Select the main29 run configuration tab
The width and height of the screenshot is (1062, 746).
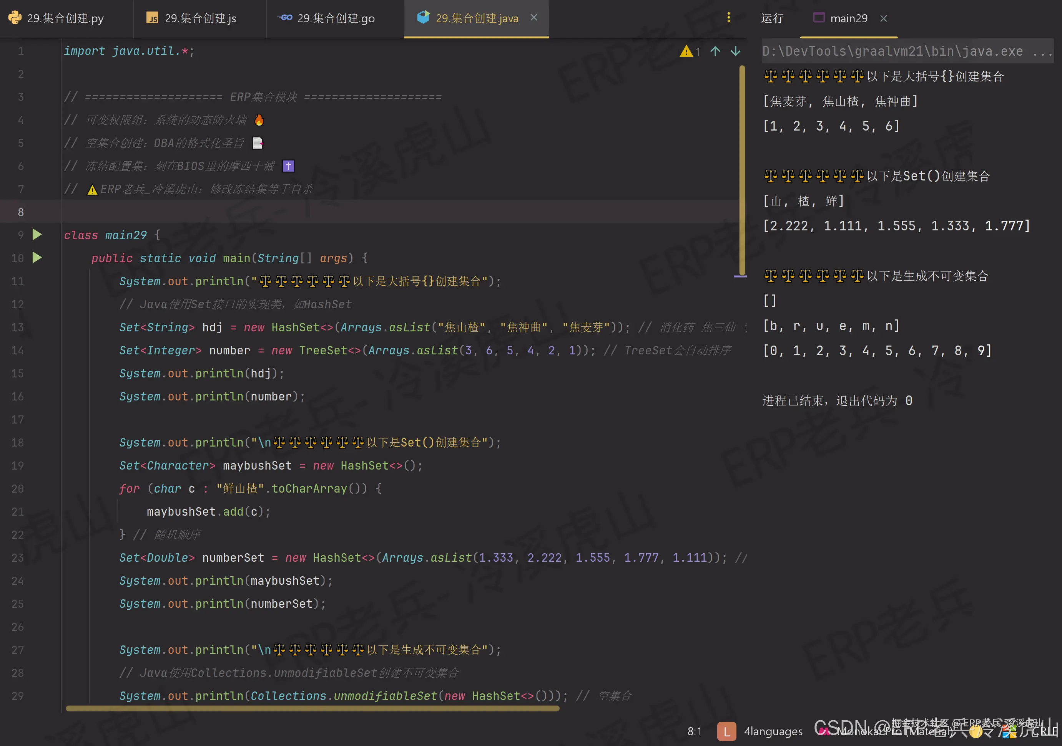tap(848, 18)
